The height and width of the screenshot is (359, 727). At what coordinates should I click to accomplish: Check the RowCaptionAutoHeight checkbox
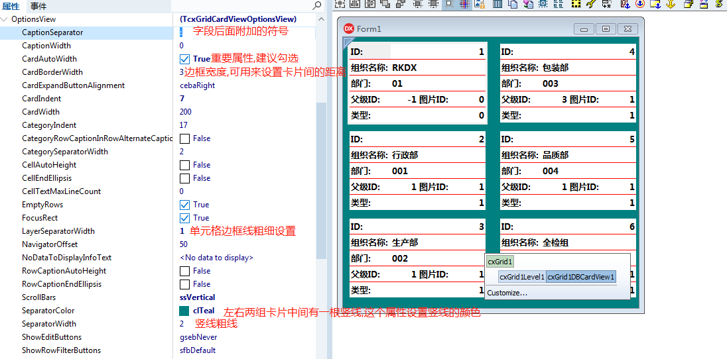(184, 271)
